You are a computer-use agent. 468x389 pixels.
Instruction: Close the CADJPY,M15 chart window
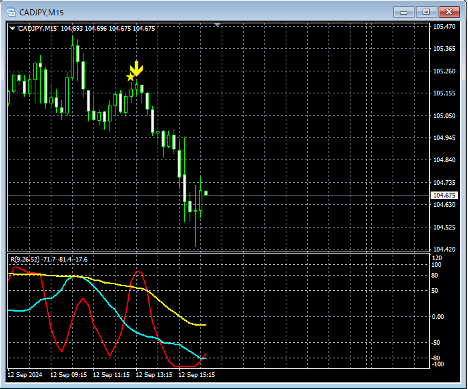[x=449, y=12]
